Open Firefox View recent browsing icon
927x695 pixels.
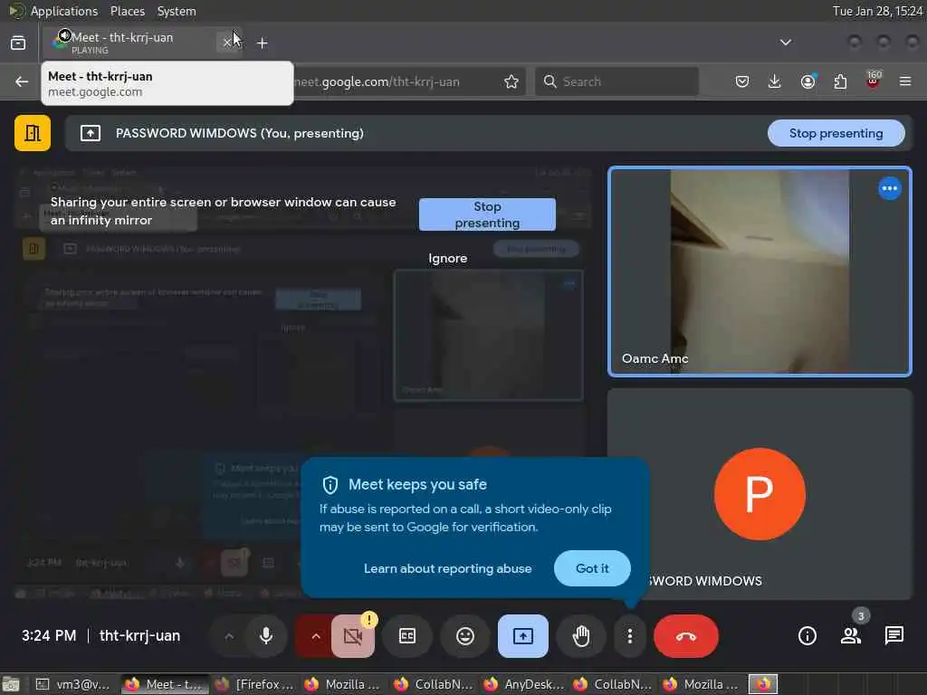18,43
